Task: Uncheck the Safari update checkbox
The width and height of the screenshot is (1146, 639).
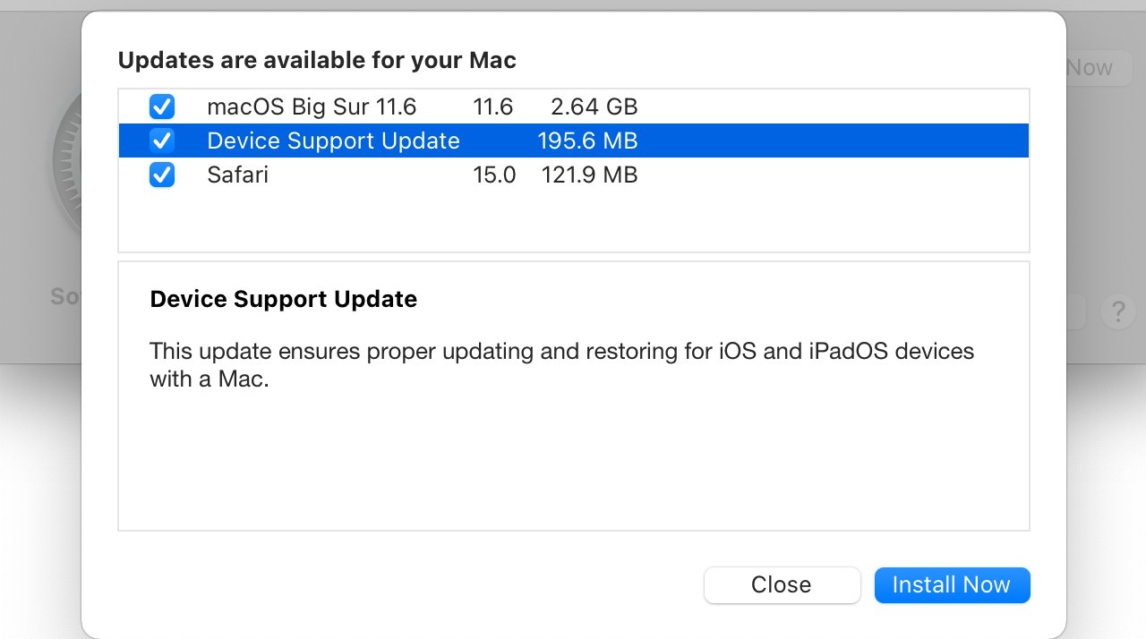Action: (162, 175)
